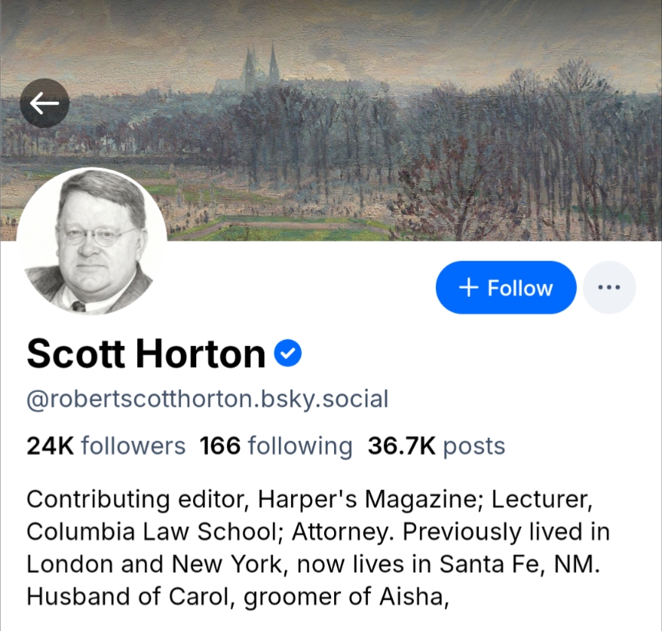
Task: Open Scott Horton's profile picture
Action: [x=92, y=241]
